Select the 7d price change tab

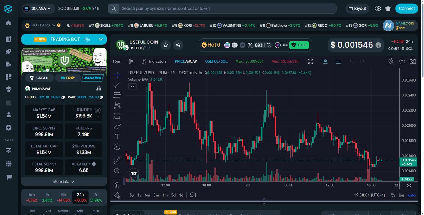[x=96, y=198]
